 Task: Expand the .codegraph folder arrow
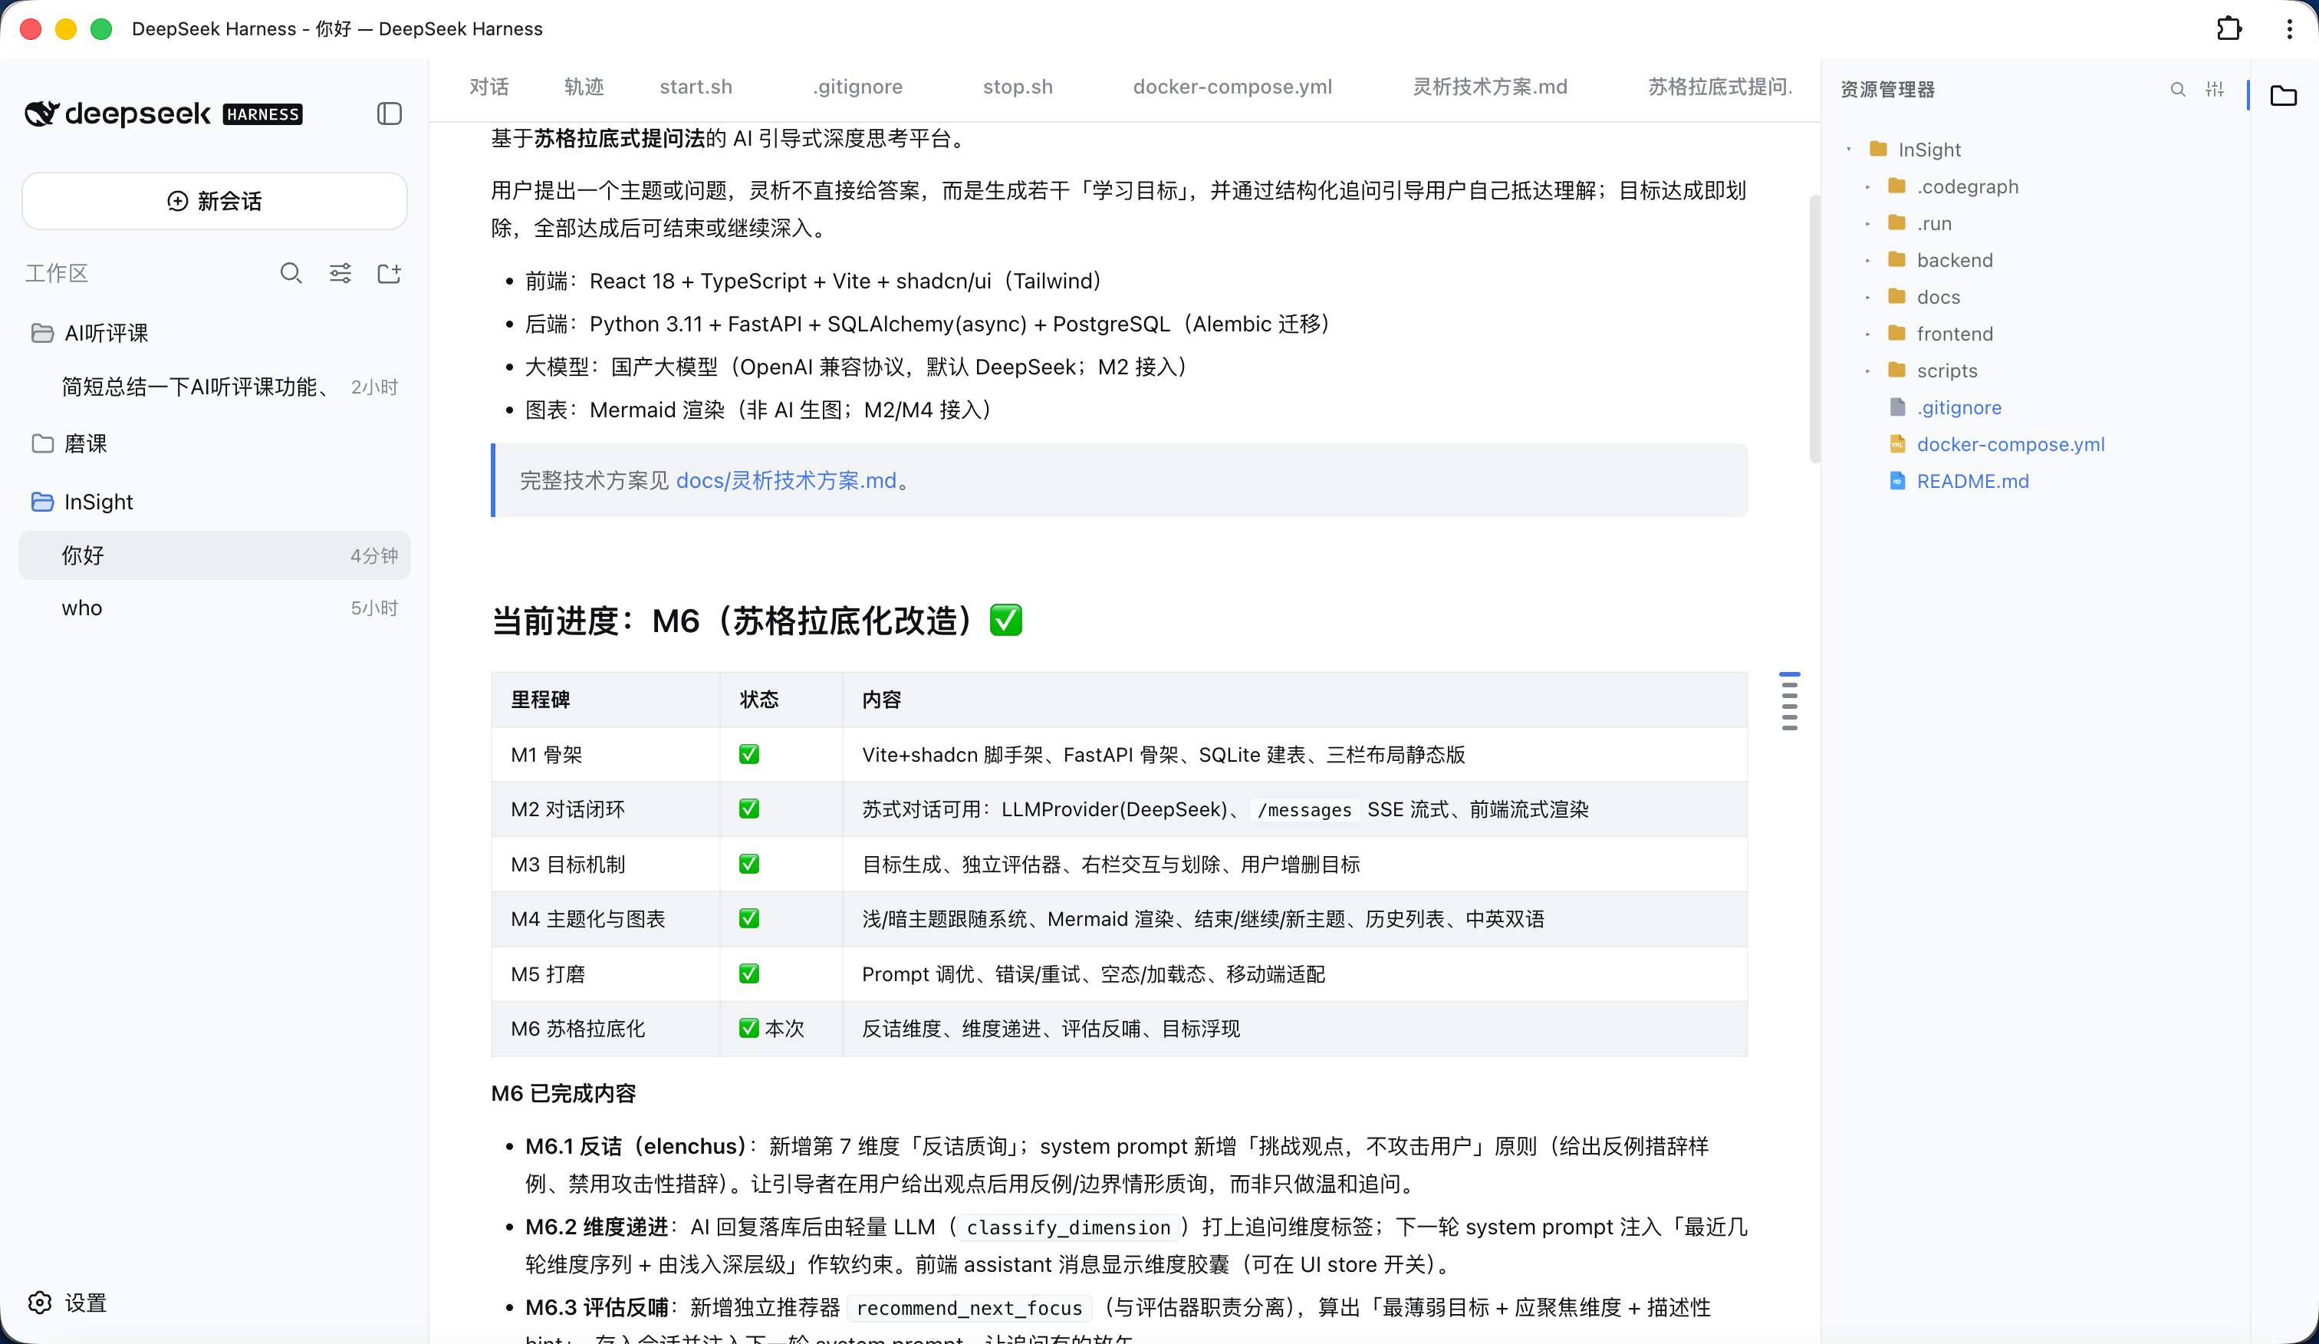pos(1867,187)
